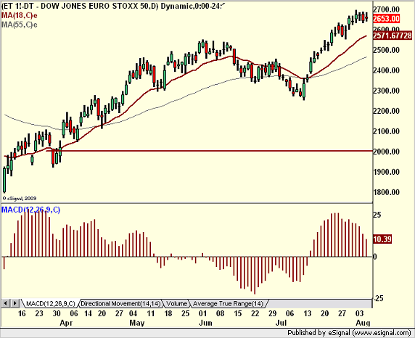The image size is (415, 338).
Task: Switch to the MACD(12,26,9,C) tab
Action: [x=51, y=304]
